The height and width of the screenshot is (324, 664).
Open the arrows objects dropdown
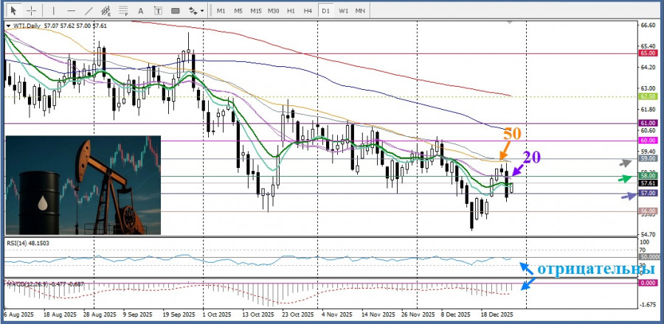tap(196, 11)
